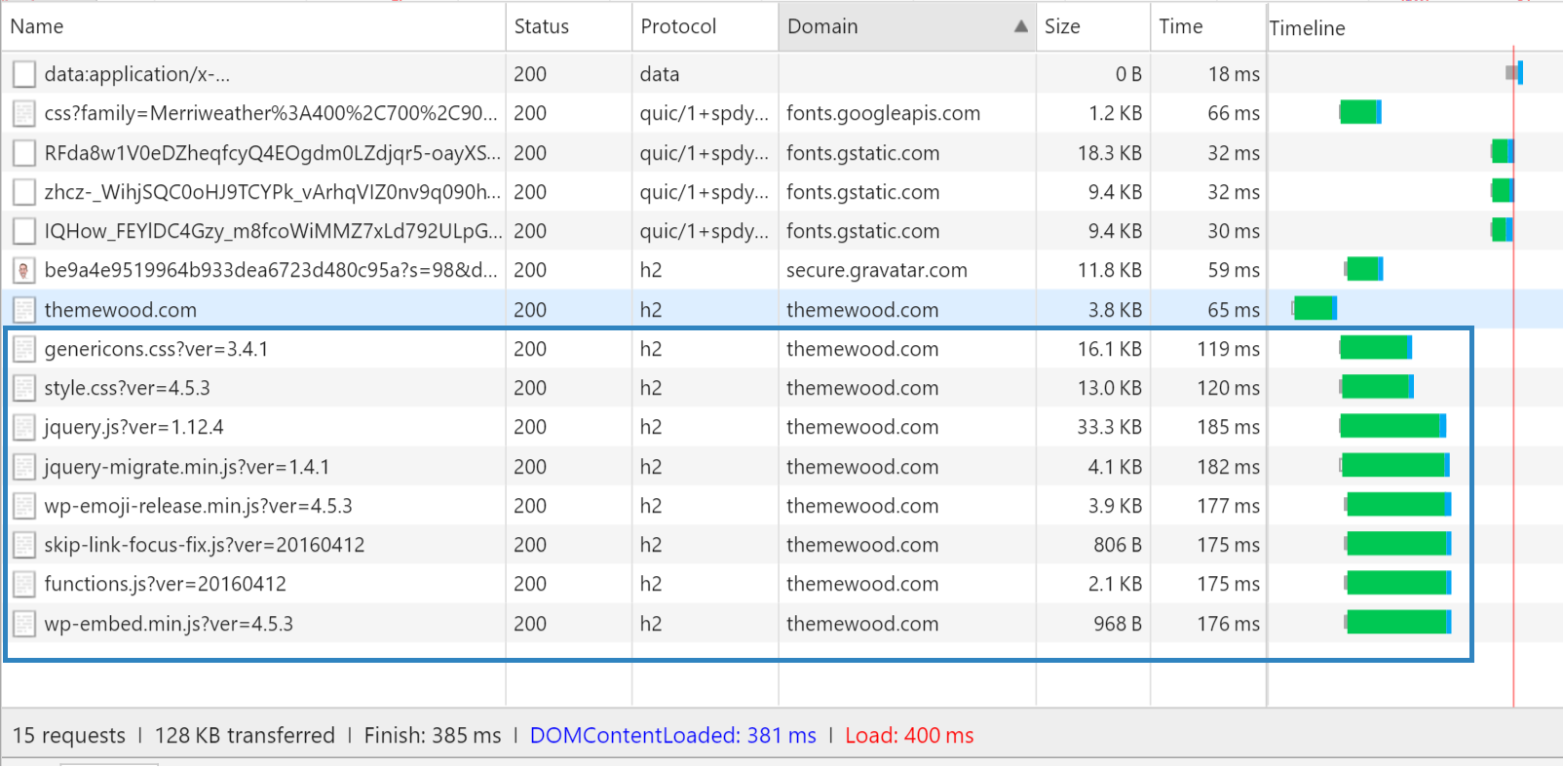Screen dimensions: 1563x768
Task: Open the functions.js?ver=20160412 request
Action: point(165,584)
